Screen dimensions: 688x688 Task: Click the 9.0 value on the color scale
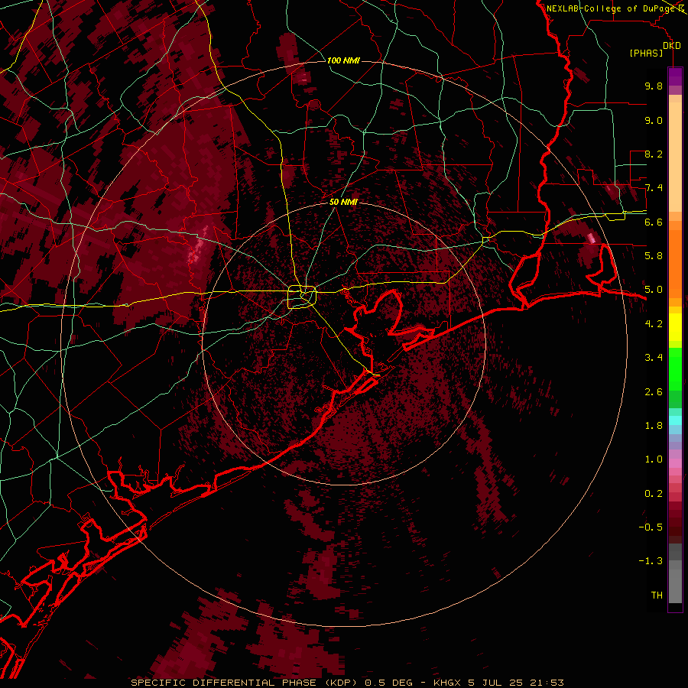pos(654,120)
